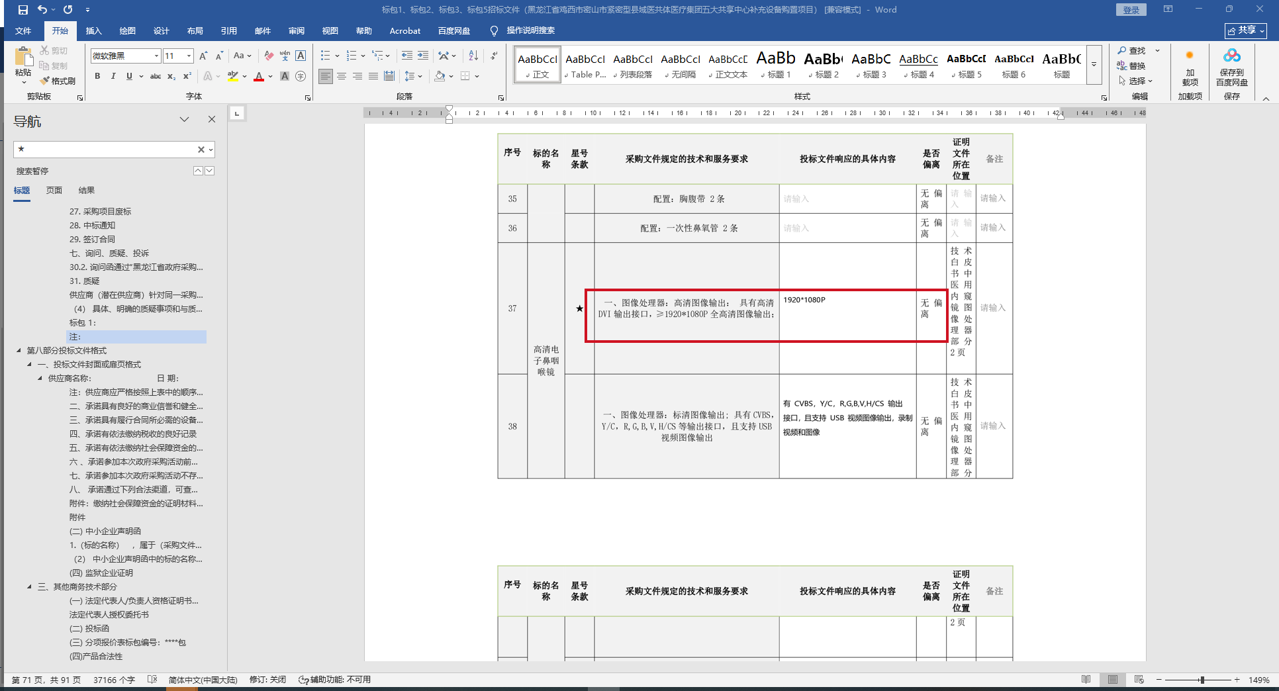Switch to Read Mode view in status bar
This screenshot has width=1279, height=691.
coord(1086,680)
